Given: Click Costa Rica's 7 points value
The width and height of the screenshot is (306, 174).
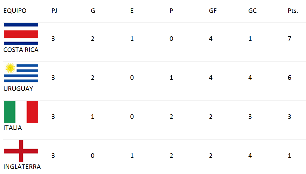Looking at the screenshot, I should [289, 39].
